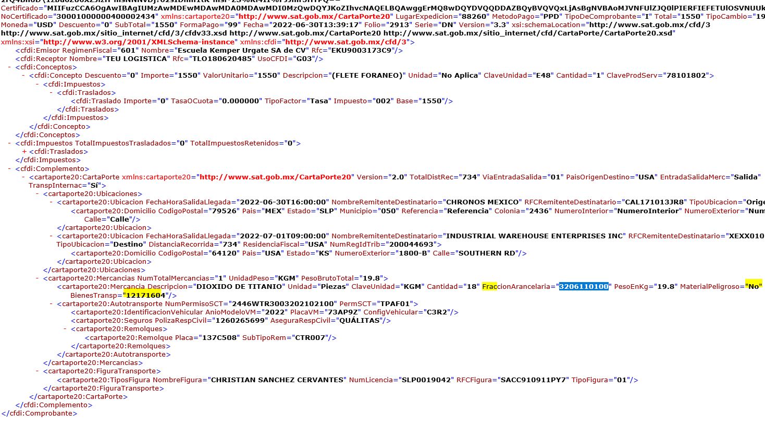Collapse the cartaporte20:Remolques node
The width and height of the screenshot is (765, 426).
pyautogui.click(x=66, y=329)
